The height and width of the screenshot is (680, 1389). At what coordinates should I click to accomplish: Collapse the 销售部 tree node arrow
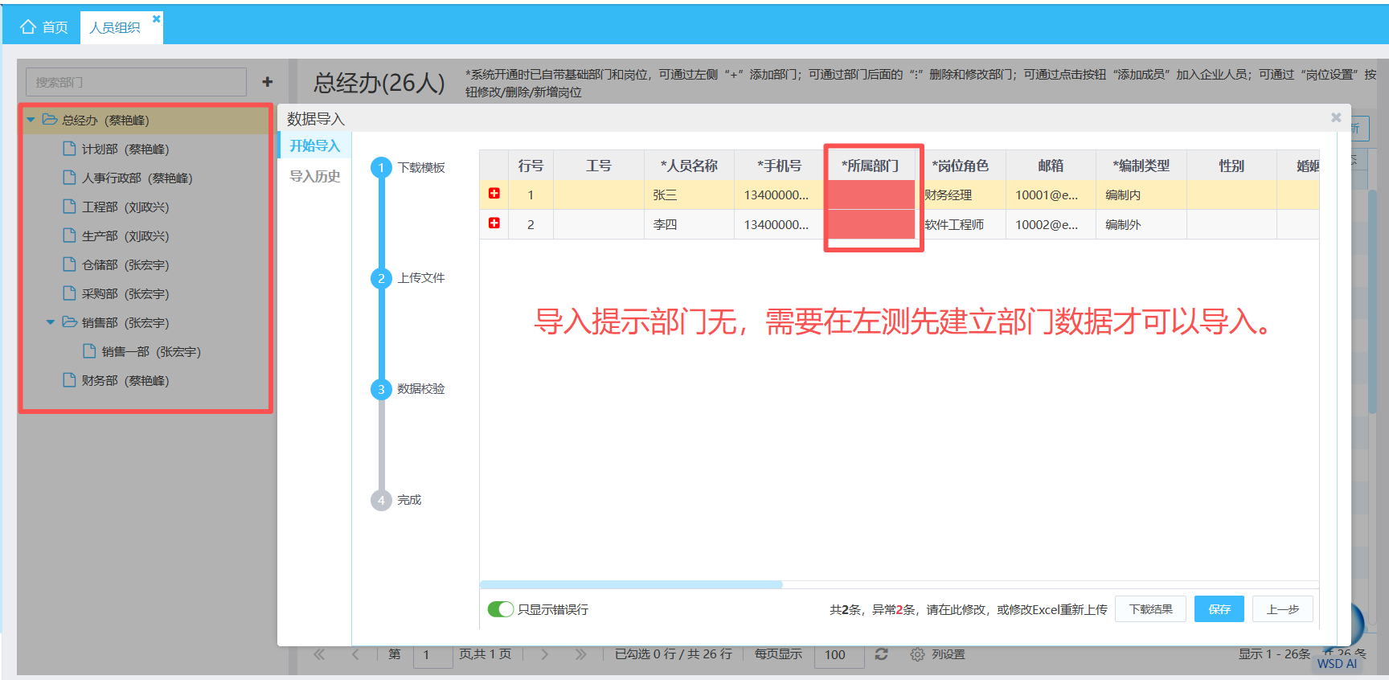click(50, 322)
